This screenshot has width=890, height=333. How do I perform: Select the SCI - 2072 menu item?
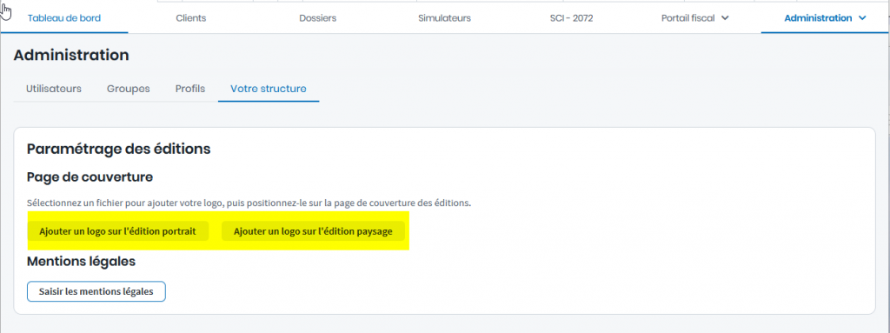click(572, 18)
